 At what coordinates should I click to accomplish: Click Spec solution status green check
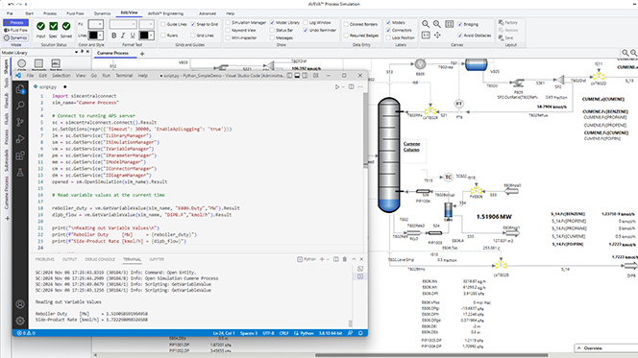(53, 27)
